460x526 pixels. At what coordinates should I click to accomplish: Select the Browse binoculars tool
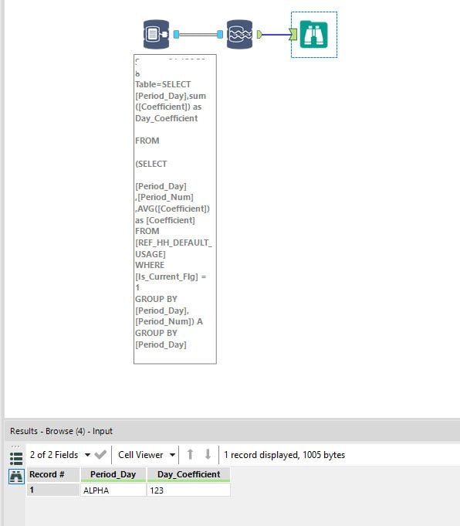(314, 35)
